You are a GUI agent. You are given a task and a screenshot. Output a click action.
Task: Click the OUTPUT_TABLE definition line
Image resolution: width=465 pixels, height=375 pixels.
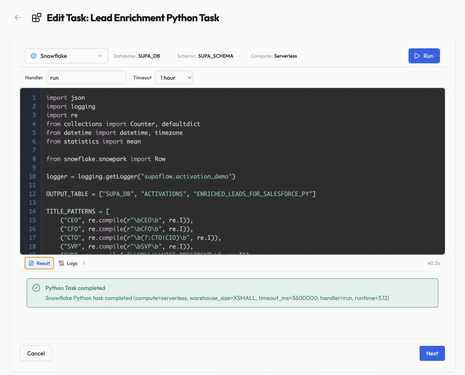[181, 194]
